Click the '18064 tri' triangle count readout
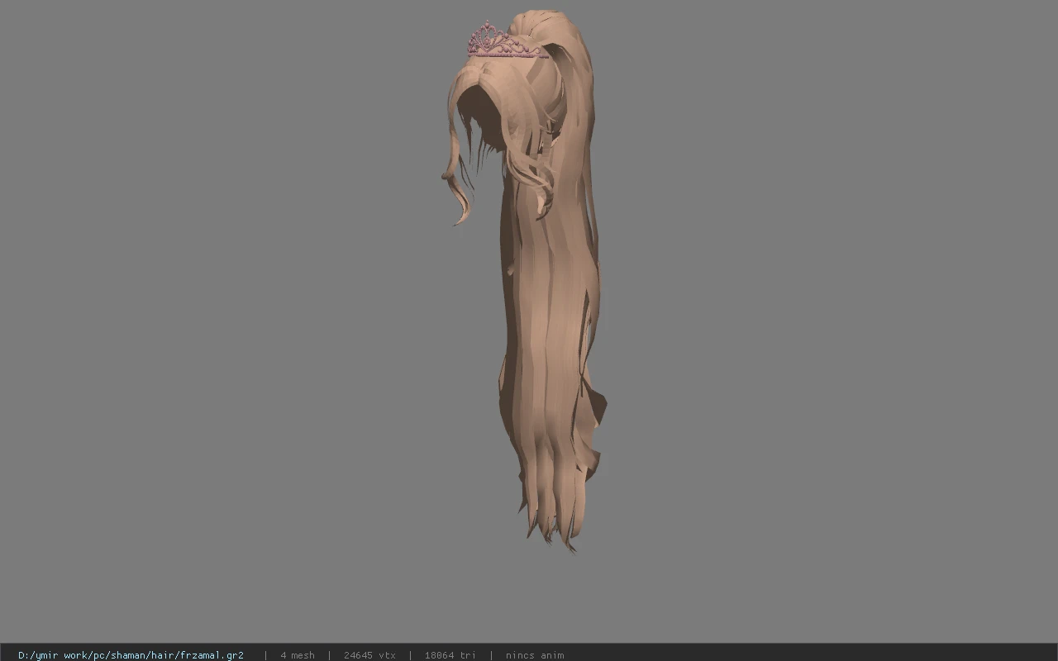Screen dimensions: 1058x661 click(450, 655)
